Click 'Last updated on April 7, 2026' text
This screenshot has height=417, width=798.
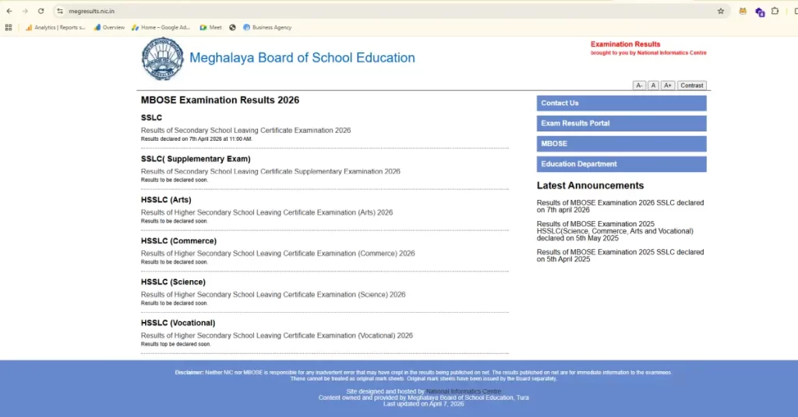click(x=423, y=405)
